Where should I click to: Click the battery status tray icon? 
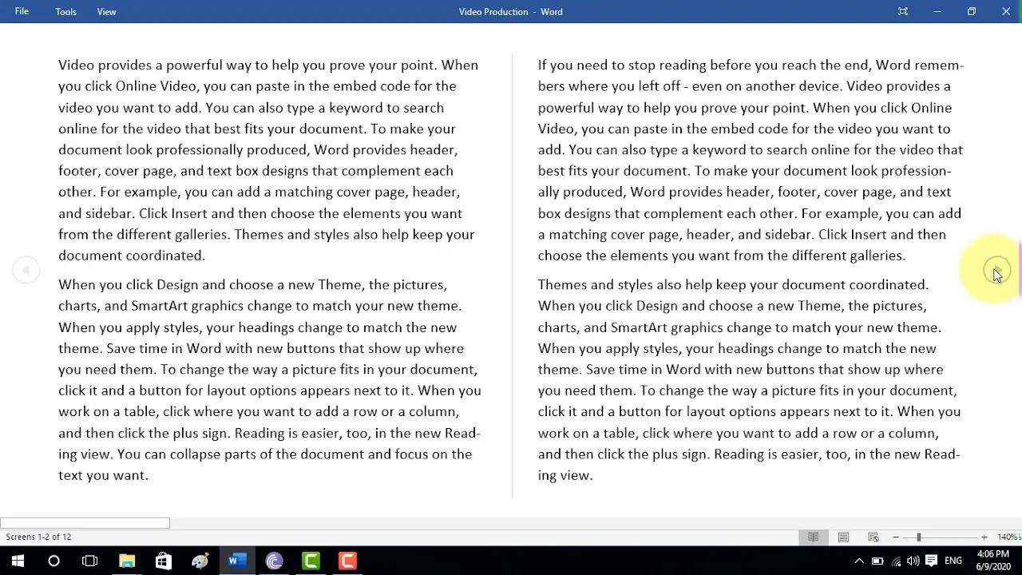(x=877, y=561)
